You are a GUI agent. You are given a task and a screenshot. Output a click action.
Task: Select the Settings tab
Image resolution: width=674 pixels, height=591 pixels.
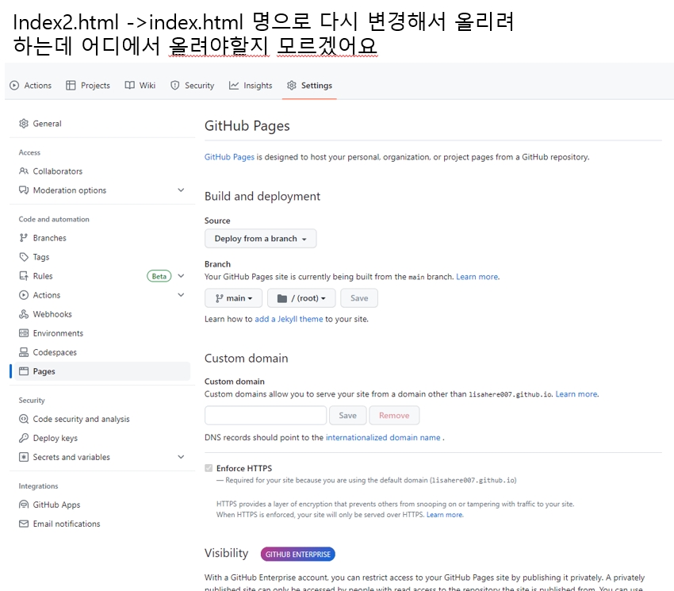point(309,85)
